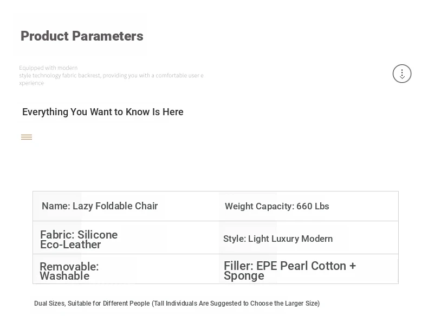Select the Product Parameters heading
428x317 pixels.
pos(82,36)
